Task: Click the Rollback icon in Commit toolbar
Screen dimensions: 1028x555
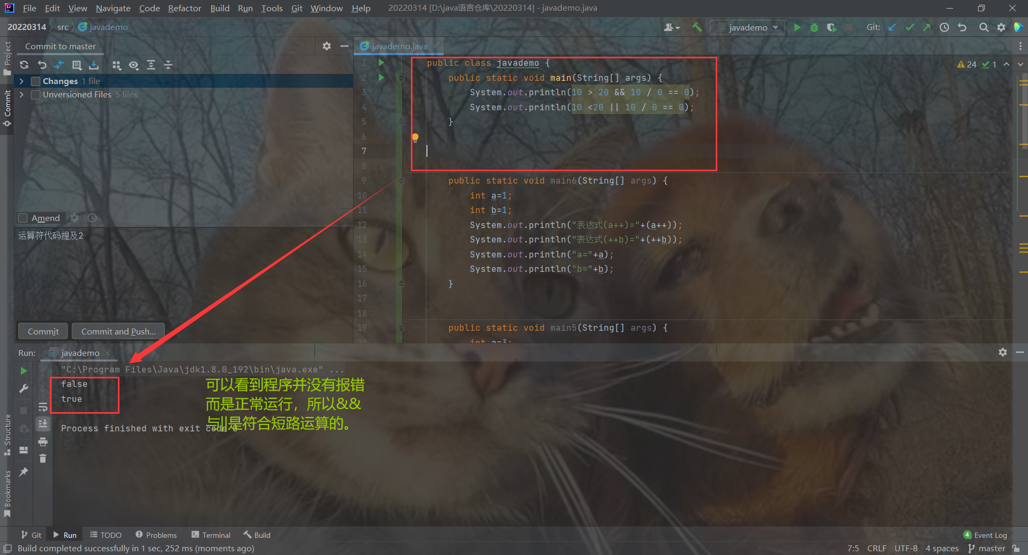Action: [x=42, y=65]
